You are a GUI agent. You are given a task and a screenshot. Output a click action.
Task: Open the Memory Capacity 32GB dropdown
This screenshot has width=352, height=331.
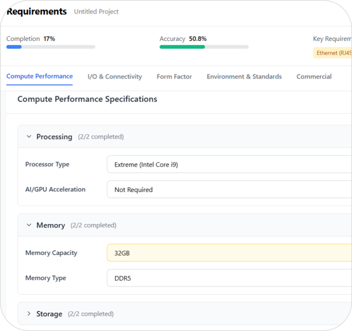[x=229, y=253]
